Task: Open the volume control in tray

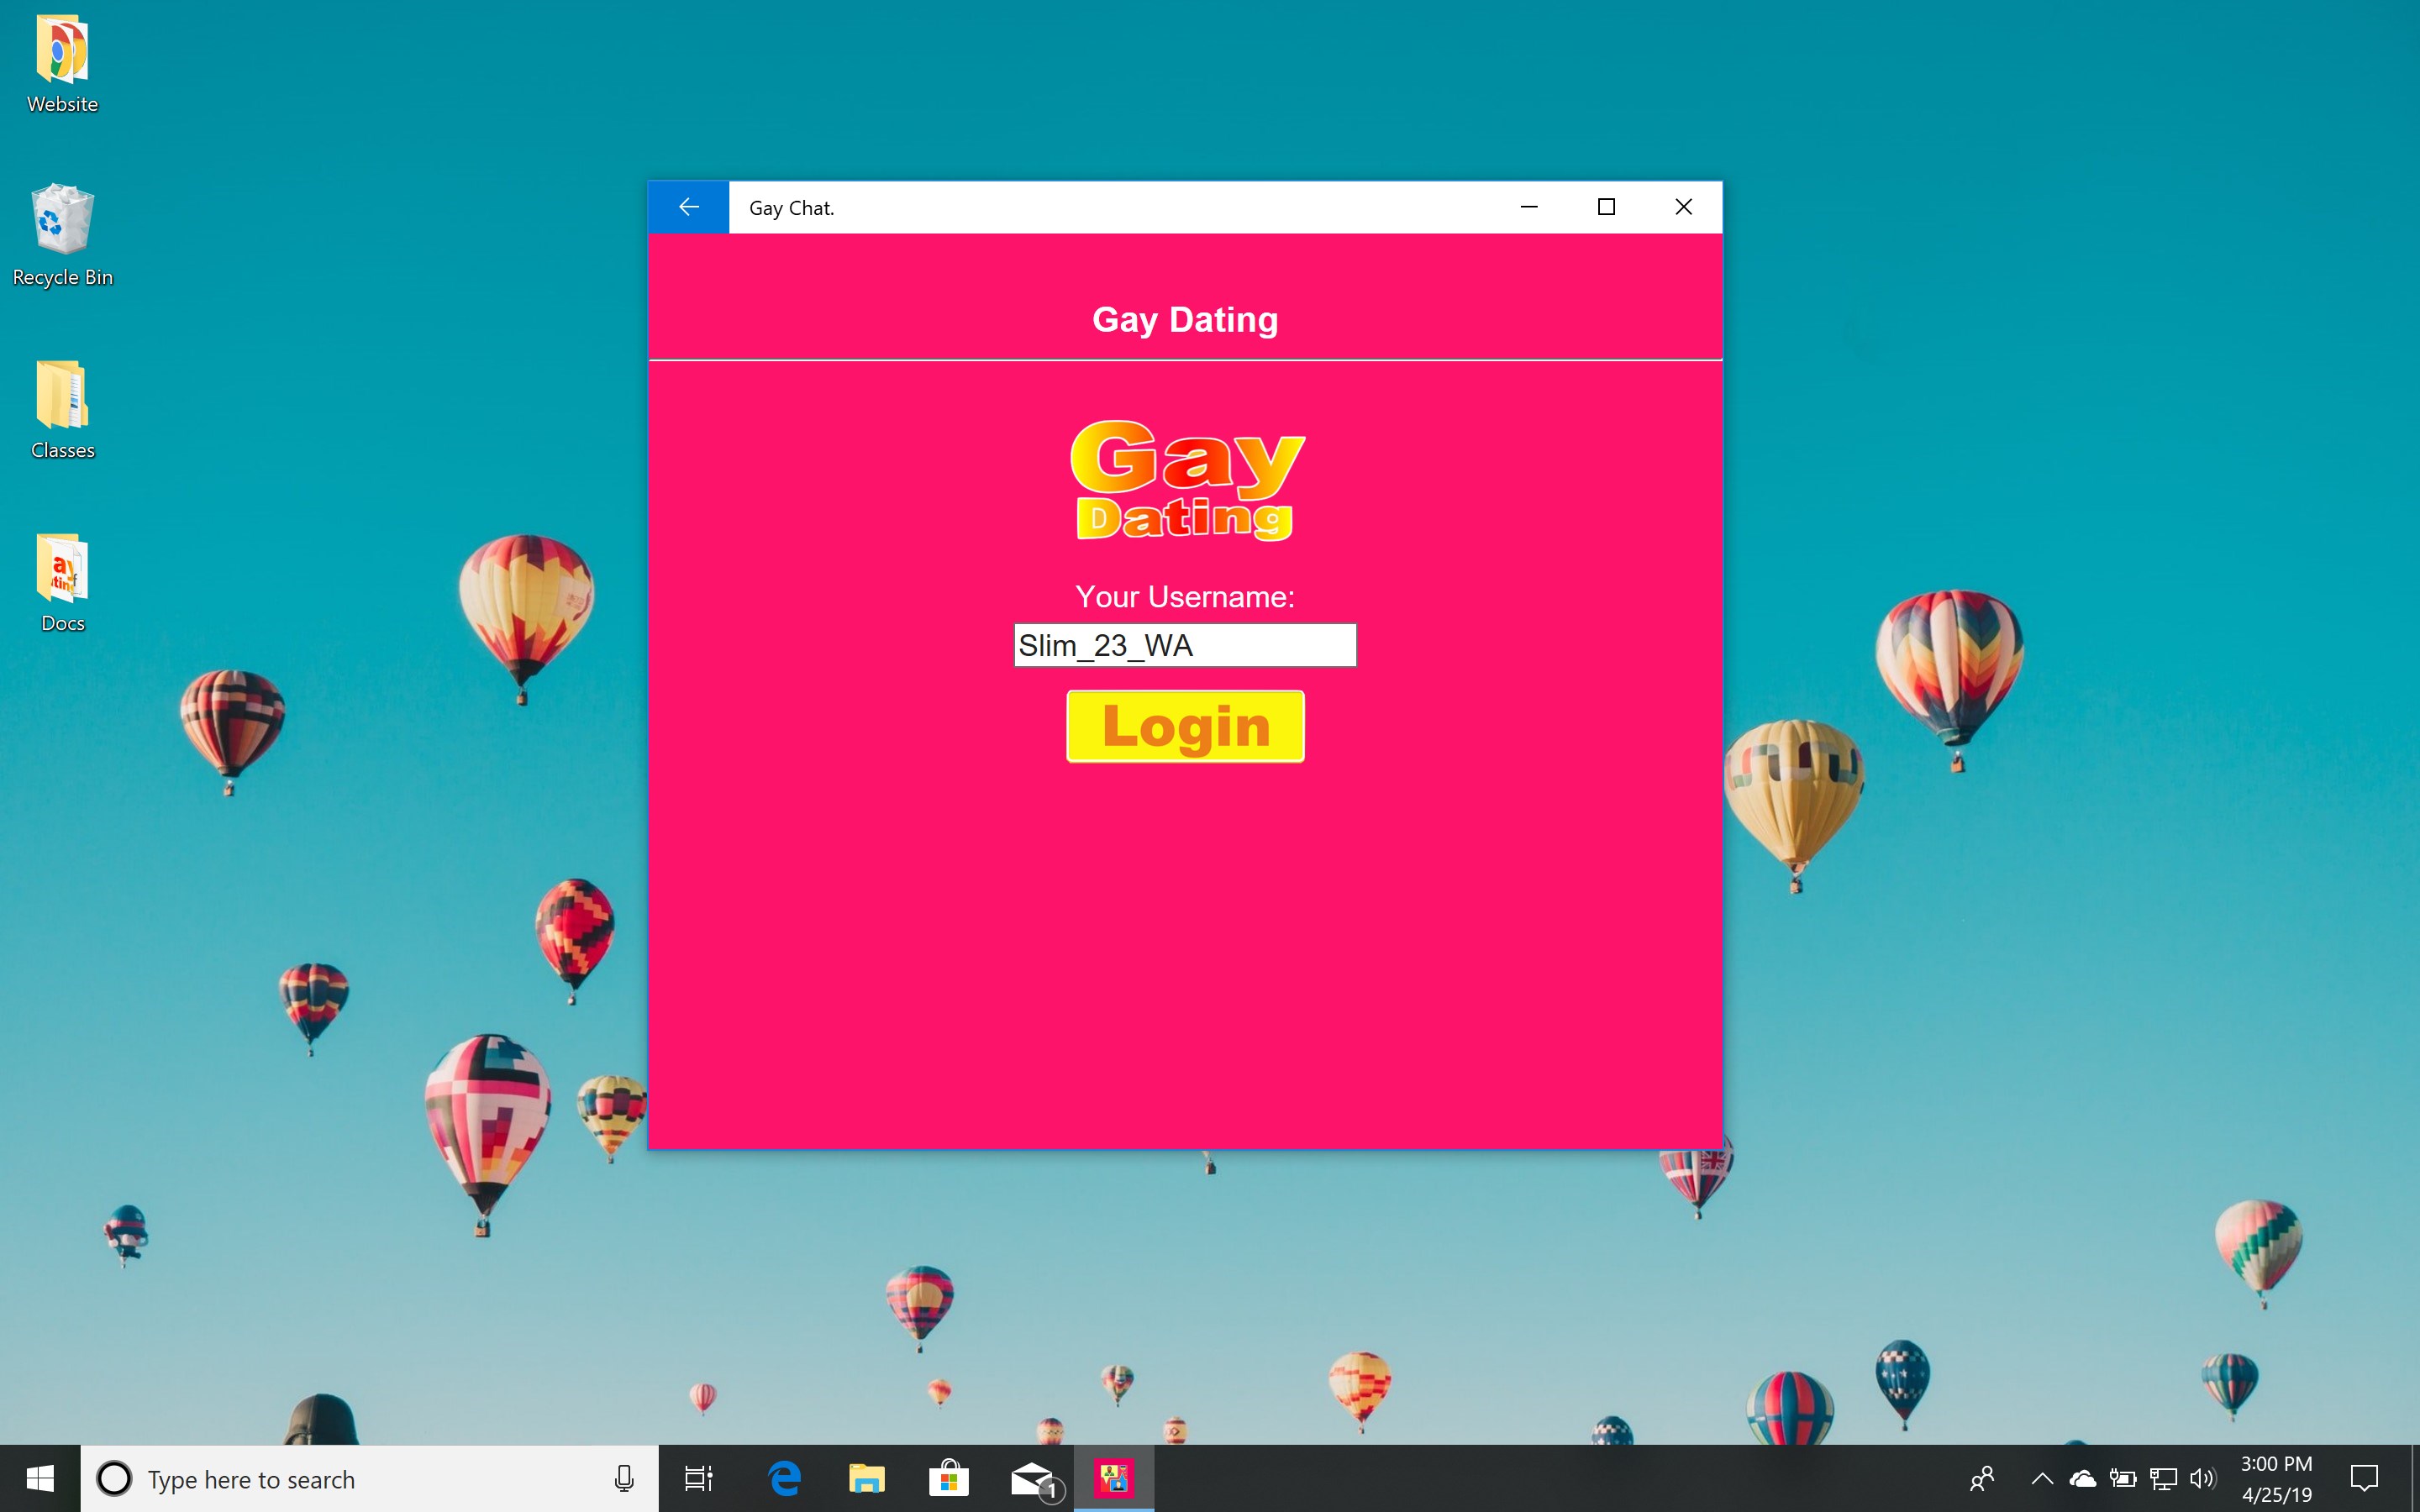Action: (x=2202, y=1478)
